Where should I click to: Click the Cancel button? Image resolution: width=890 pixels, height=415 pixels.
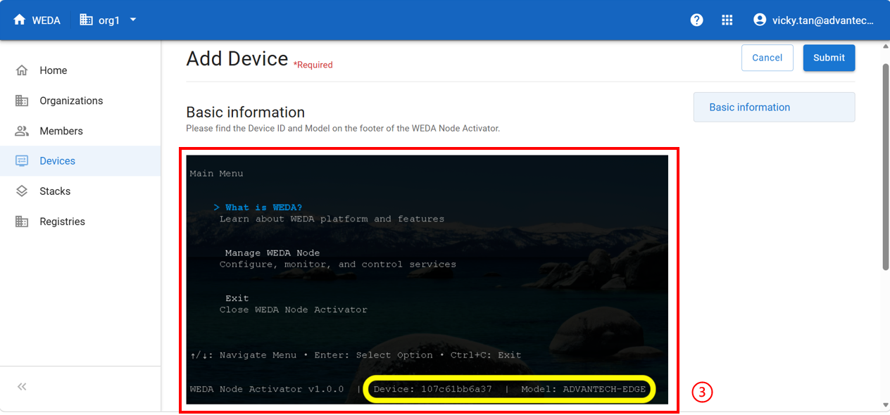(x=767, y=58)
